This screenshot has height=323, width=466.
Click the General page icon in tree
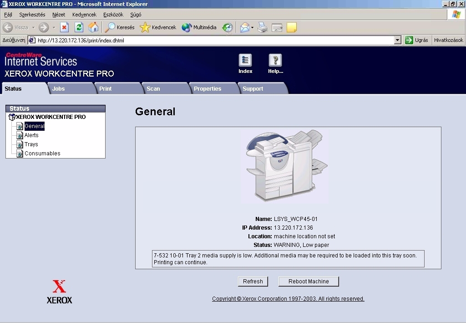[20, 126]
